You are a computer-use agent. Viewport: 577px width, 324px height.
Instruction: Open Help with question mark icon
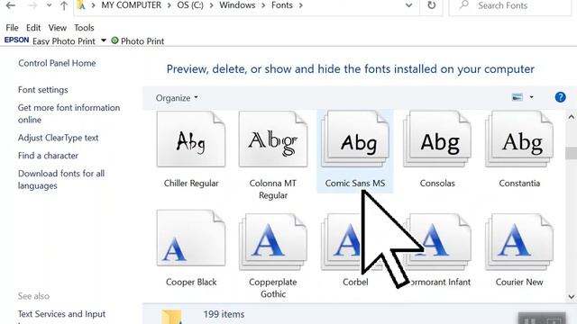(560, 97)
